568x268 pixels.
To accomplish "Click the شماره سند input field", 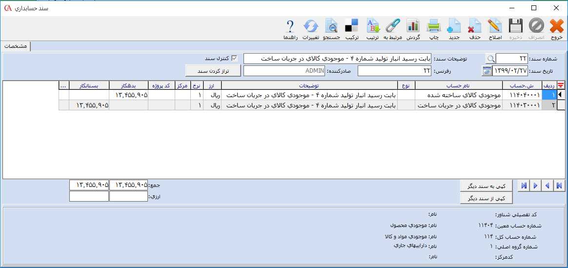I will click(512, 59).
